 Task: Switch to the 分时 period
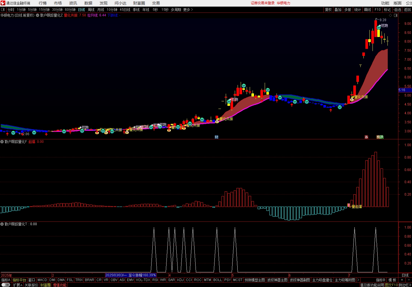tap(11, 10)
